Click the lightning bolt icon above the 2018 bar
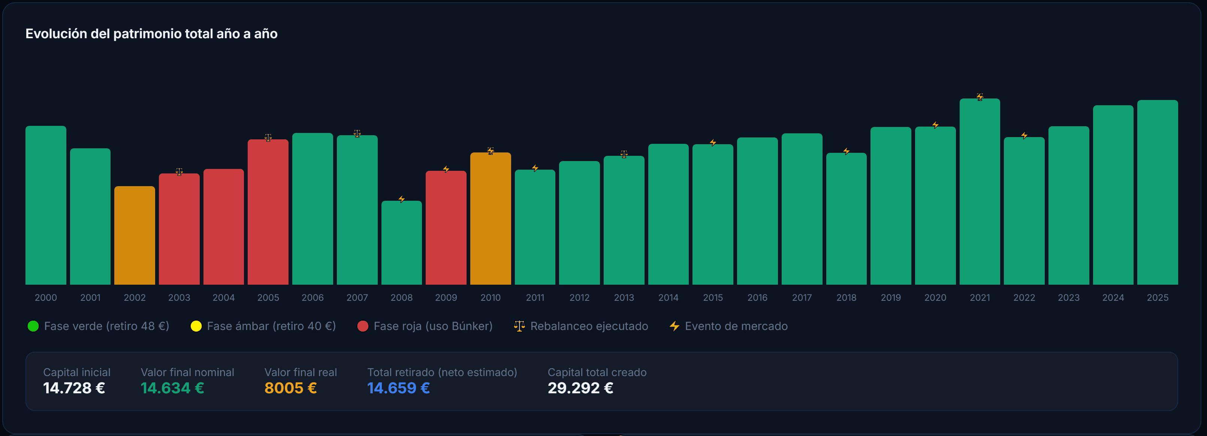 (846, 151)
